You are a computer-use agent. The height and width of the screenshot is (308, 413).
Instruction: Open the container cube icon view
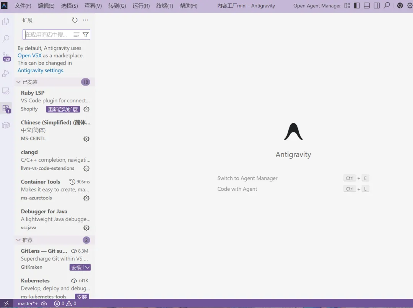pos(6,125)
